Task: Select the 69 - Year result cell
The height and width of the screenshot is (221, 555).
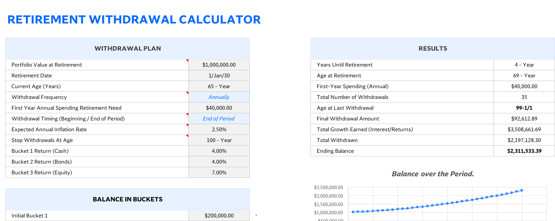Action: pyautogui.click(x=524, y=75)
